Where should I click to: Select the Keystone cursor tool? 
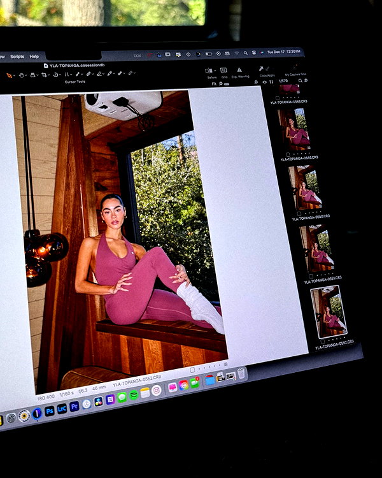[x=66, y=75]
